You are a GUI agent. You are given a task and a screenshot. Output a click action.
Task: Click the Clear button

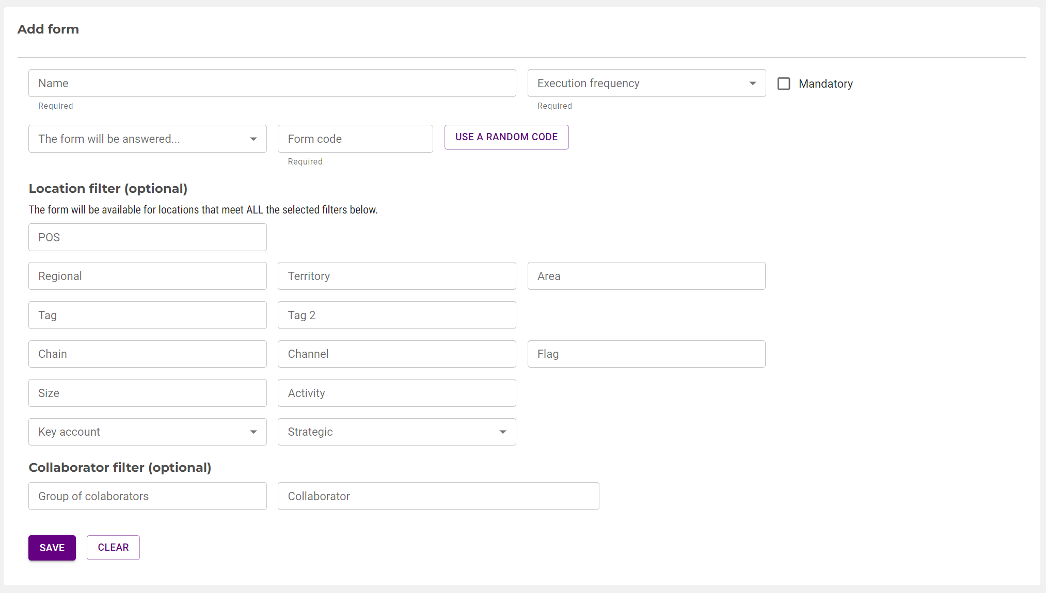(113, 548)
